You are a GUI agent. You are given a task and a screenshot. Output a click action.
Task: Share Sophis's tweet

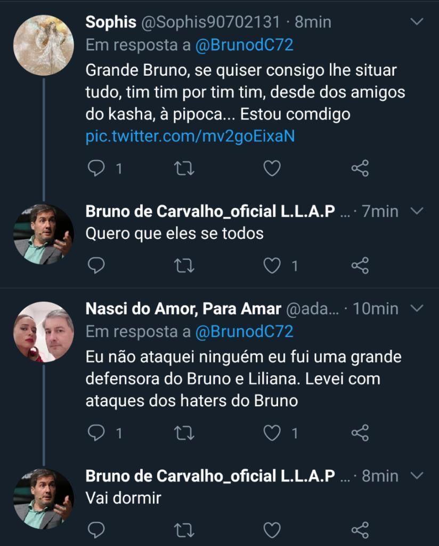pyautogui.click(x=360, y=168)
